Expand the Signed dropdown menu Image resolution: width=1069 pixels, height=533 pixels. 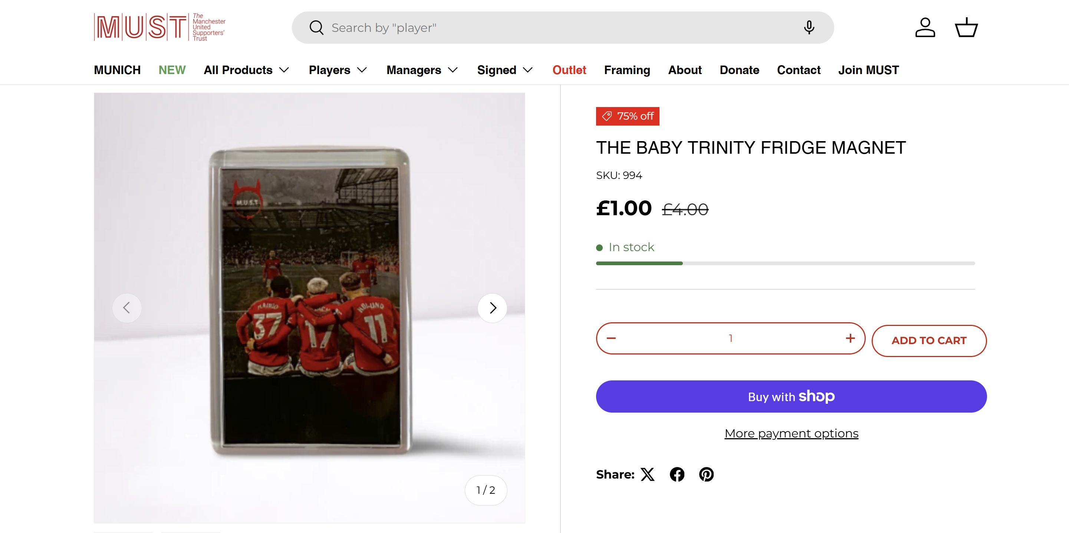point(504,70)
